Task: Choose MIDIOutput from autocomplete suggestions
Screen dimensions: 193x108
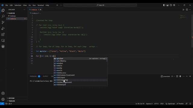Action: tap(81, 85)
